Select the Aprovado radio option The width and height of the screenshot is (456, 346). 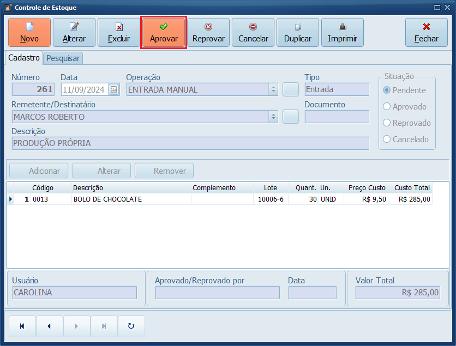387,107
